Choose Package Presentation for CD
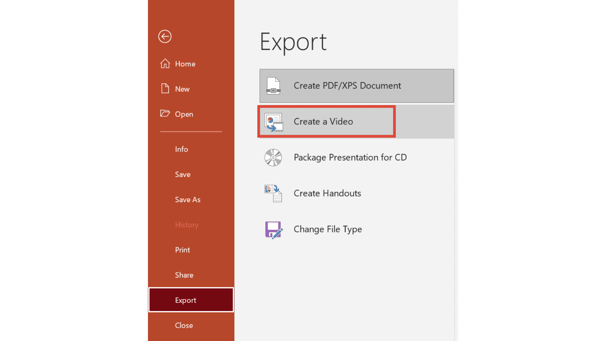Viewport: 606px width, 341px height. 357,157
